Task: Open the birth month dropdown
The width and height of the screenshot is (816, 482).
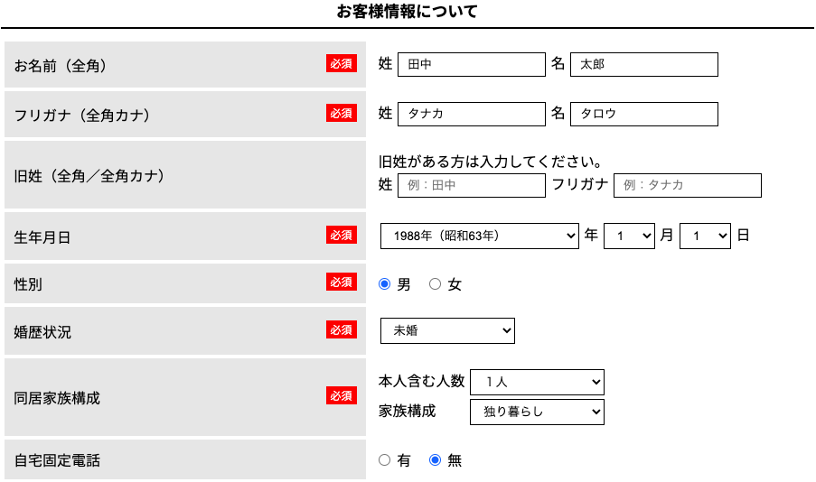Action: click(629, 236)
